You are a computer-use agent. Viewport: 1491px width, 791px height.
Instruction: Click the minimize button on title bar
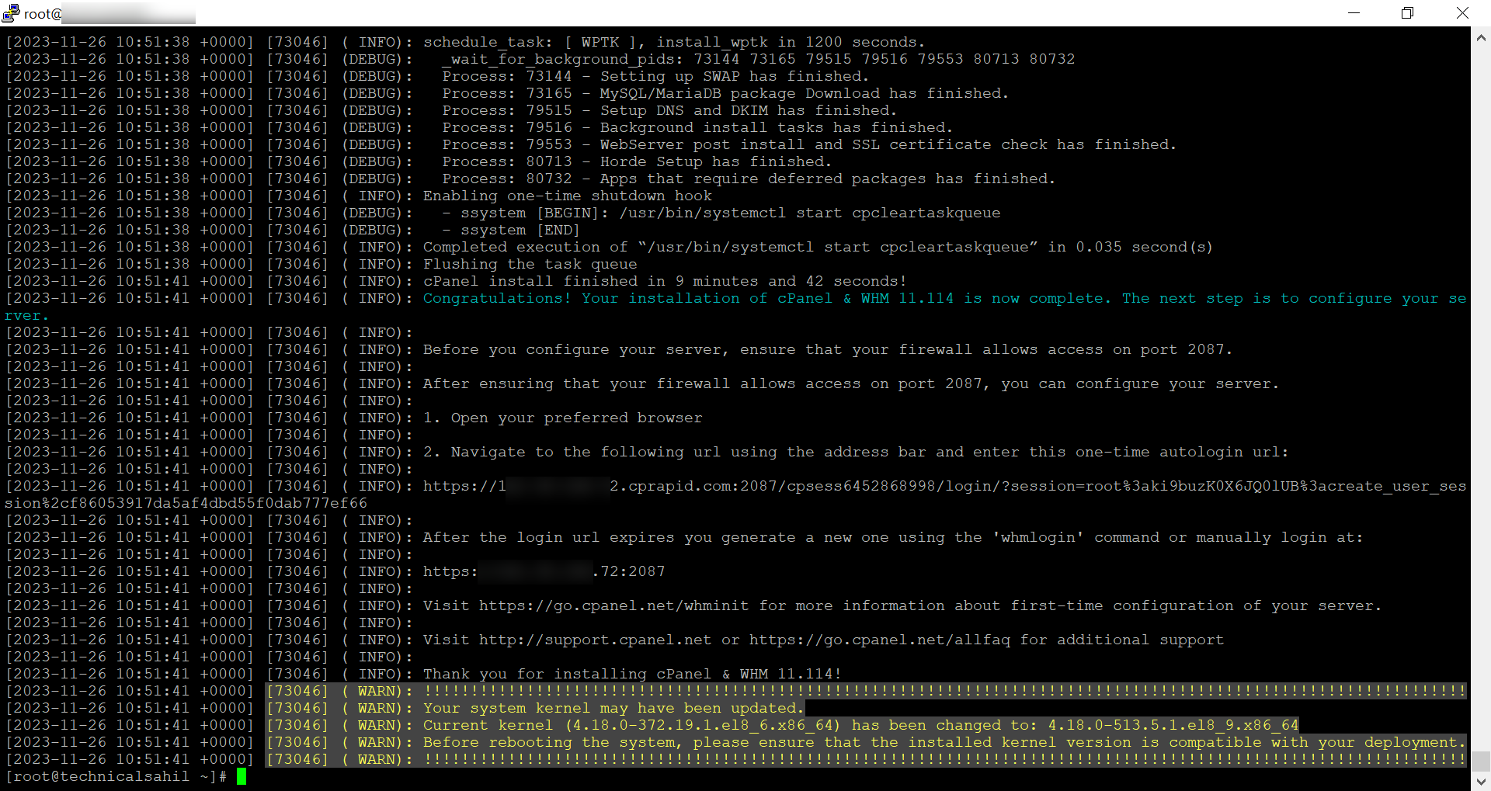pos(1354,13)
